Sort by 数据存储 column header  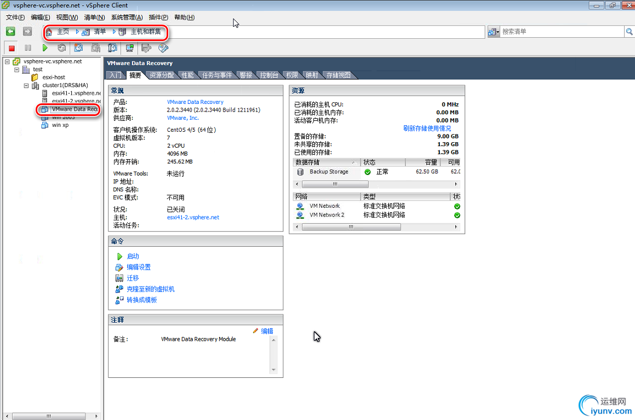(x=327, y=162)
